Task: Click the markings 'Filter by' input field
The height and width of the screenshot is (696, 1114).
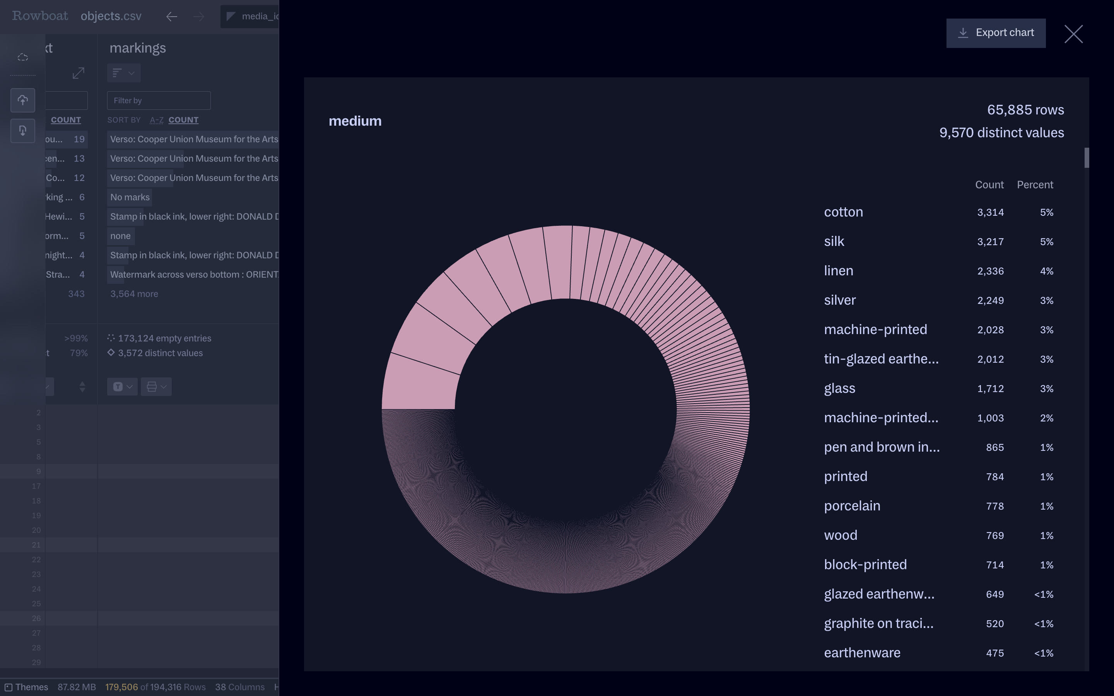Action: click(x=159, y=101)
